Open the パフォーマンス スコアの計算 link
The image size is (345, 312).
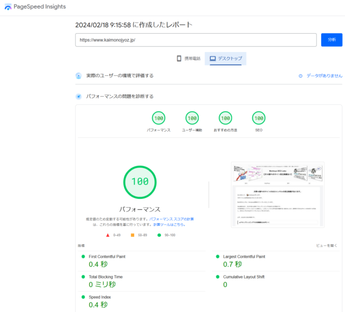pyautogui.click(x=171, y=219)
